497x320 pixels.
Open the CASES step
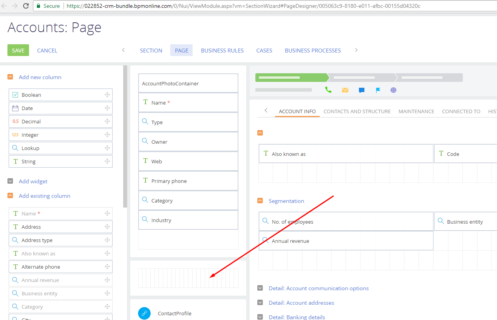tap(264, 51)
